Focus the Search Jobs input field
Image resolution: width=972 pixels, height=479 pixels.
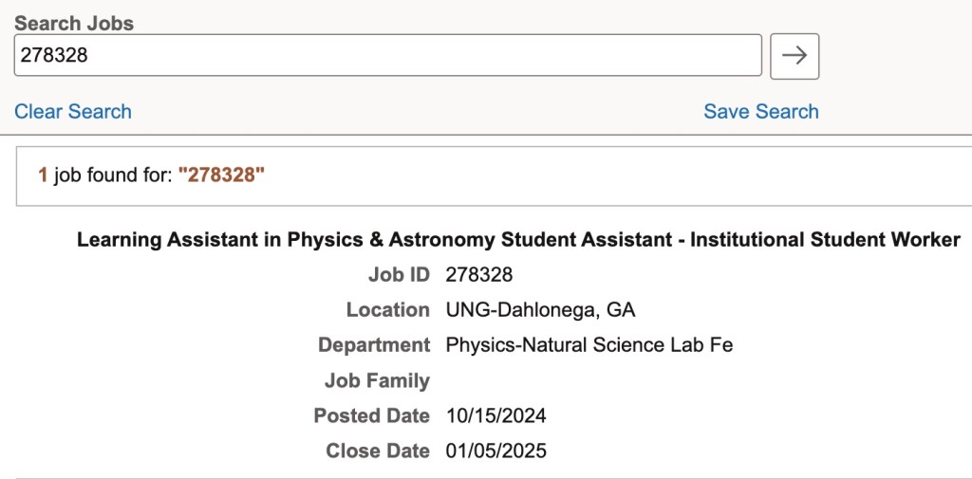click(x=387, y=56)
